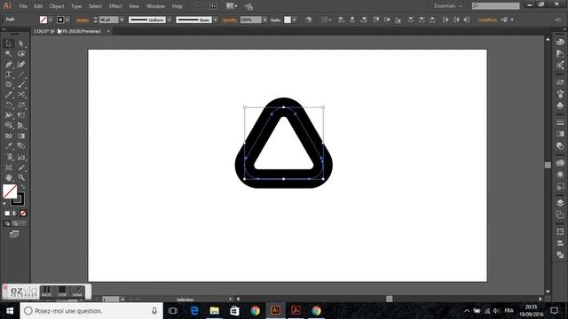Open graphic Style dropdown arrow
The image size is (568, 319).
tap(295, 19)
